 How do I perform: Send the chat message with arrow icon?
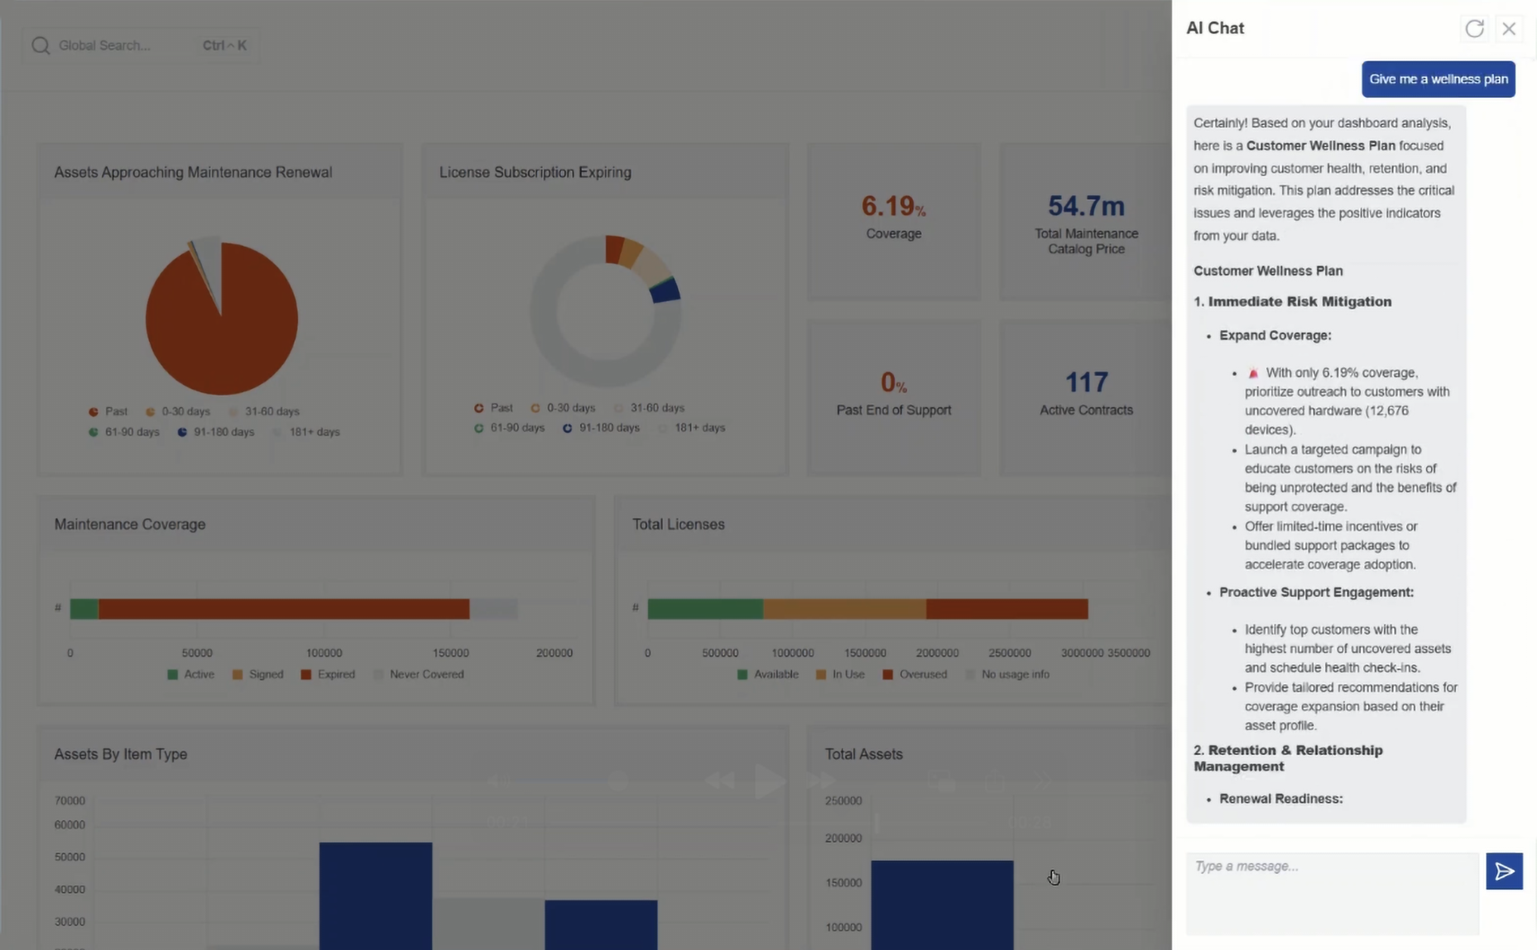click(x=1503, y=871)
